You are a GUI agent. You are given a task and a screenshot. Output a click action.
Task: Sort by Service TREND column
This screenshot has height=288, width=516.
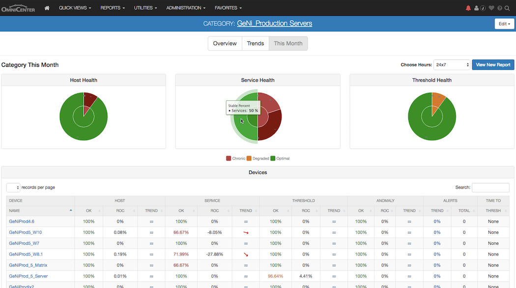pyautogui.click(x=246, y=211)
